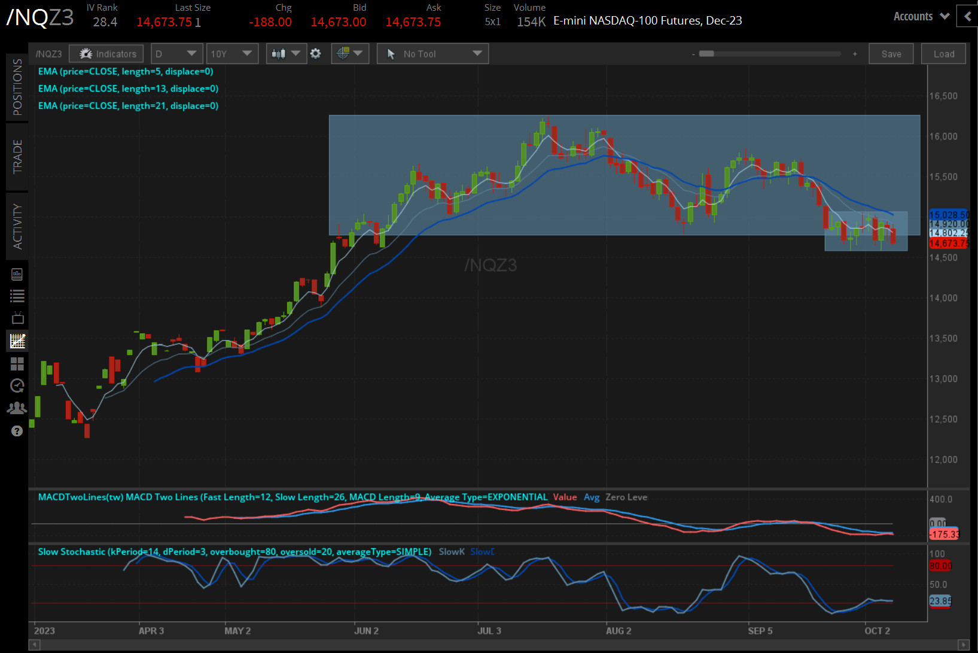
Task: Open the No Tool drawing dropdown
Action: click(432, 54)
